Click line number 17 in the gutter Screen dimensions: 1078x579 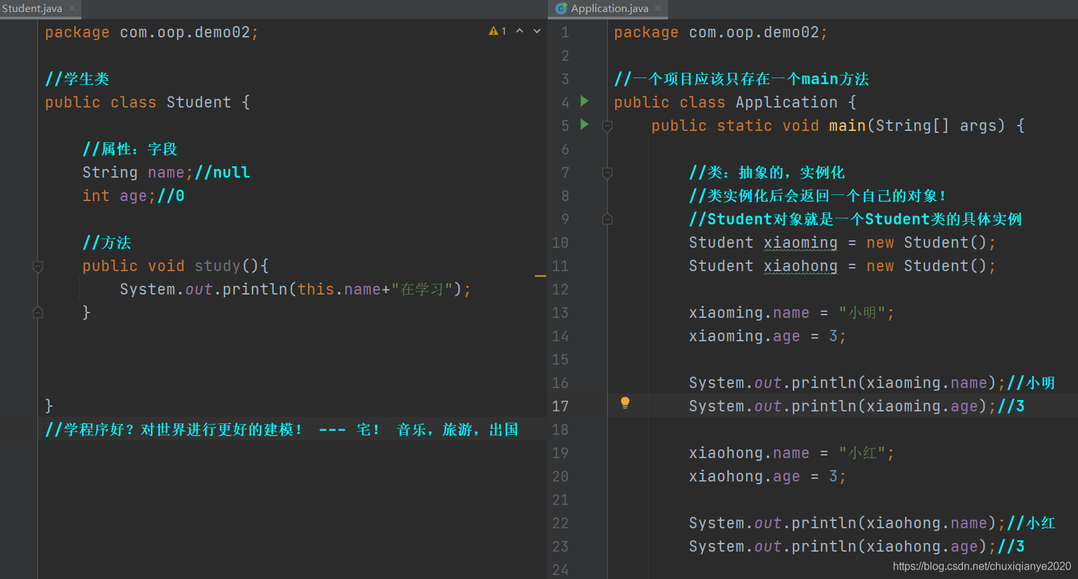[x=560, y=407]
